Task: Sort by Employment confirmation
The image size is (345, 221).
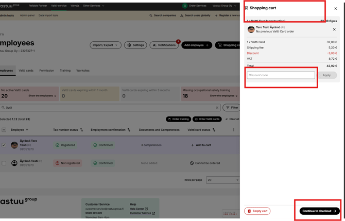Action: pyautogui.click(x=110, y=130)
